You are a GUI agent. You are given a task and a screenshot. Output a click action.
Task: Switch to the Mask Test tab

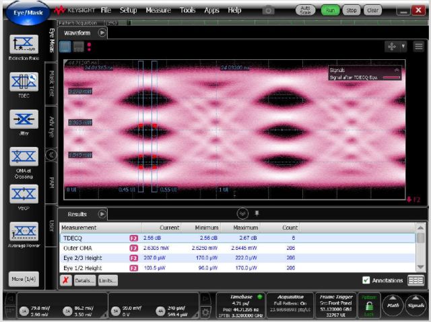pyautogui.click(x=51, y=86)
